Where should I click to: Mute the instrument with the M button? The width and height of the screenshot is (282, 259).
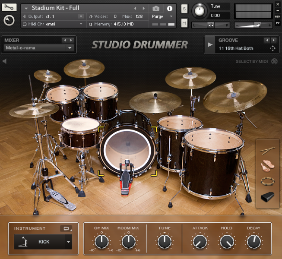[x=184, y=22]
